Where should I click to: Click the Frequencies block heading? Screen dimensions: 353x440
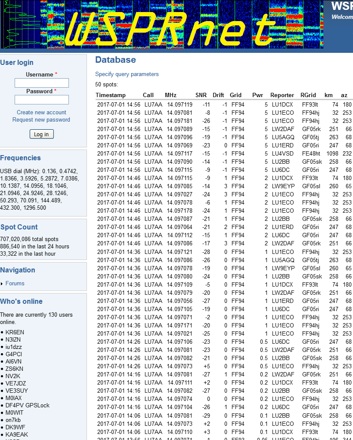pos(21,158)
